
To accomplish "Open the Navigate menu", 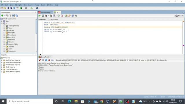I will tap(18, 5).
